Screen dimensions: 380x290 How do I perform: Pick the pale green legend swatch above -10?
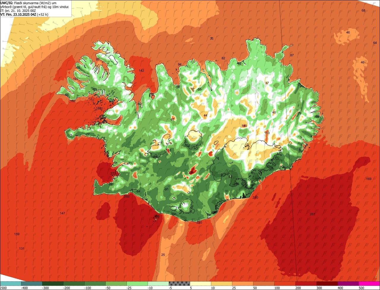(158, 283)
